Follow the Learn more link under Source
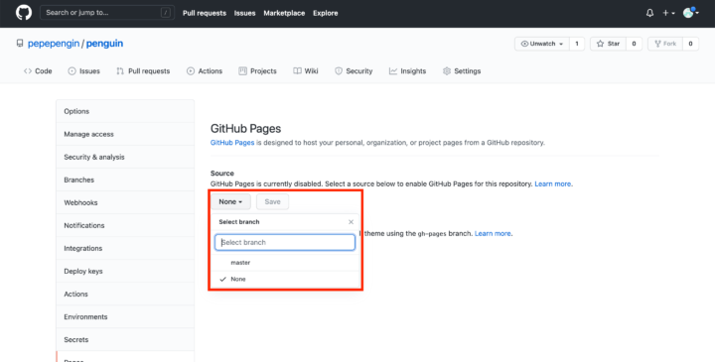The height and width of the screenshot is (362, 715). 553,183
